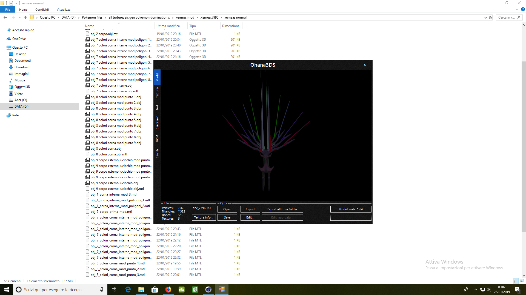The width and height of the screenshot is (526, 295).
Task: Click the Export button
Action: click(x=250, y=209)
